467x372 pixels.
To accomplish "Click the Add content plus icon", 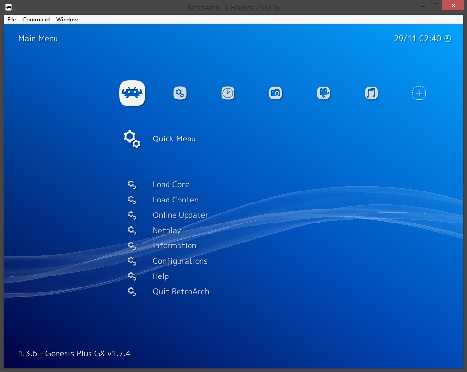I will (419, 93).
